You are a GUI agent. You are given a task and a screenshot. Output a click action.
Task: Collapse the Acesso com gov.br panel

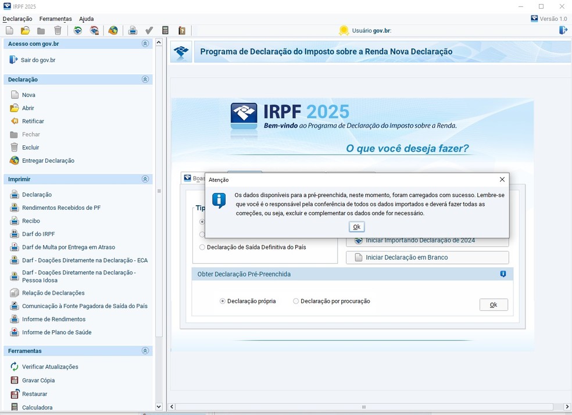(145, 44)
